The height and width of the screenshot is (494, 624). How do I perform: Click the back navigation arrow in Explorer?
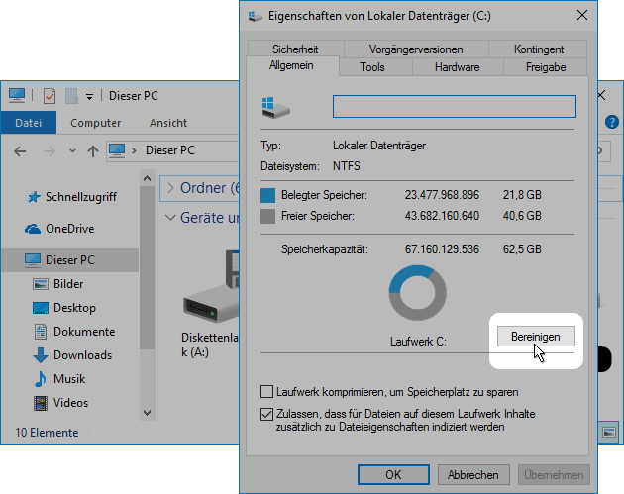(x=21, y=151)
